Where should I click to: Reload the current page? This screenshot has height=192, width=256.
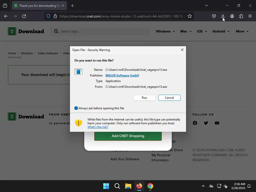(24, 16)
